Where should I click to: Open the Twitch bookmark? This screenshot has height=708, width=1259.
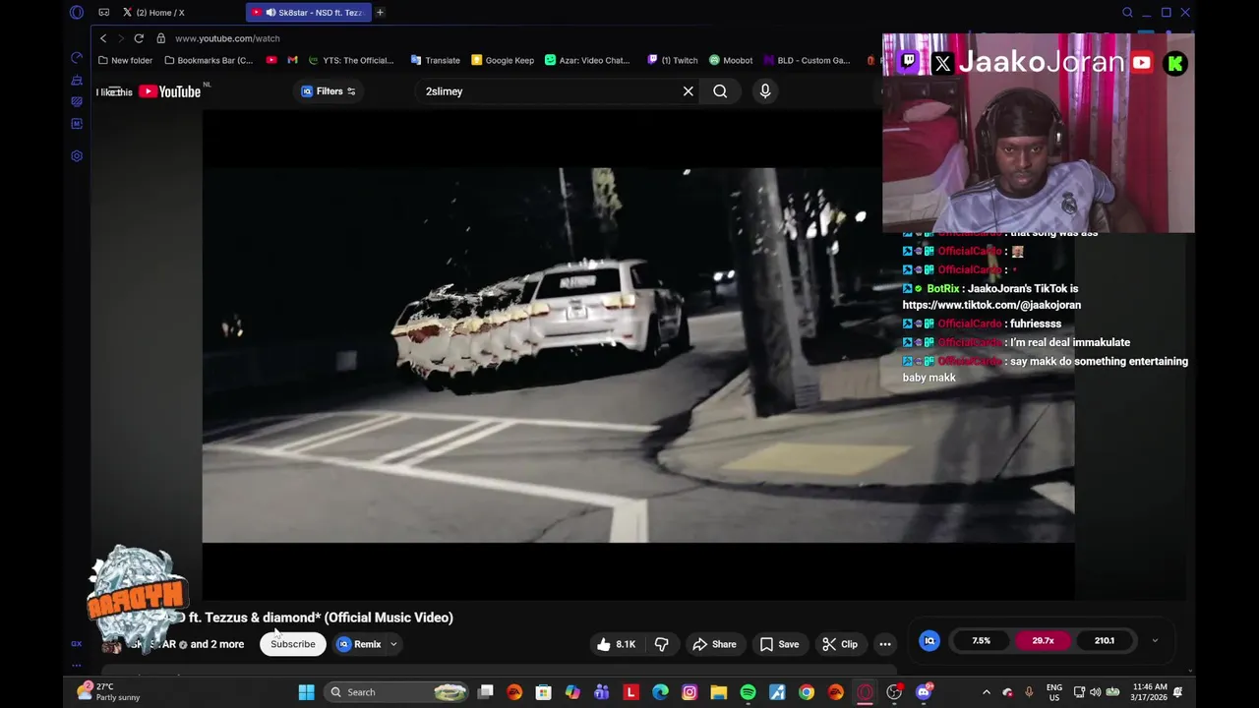673,60
